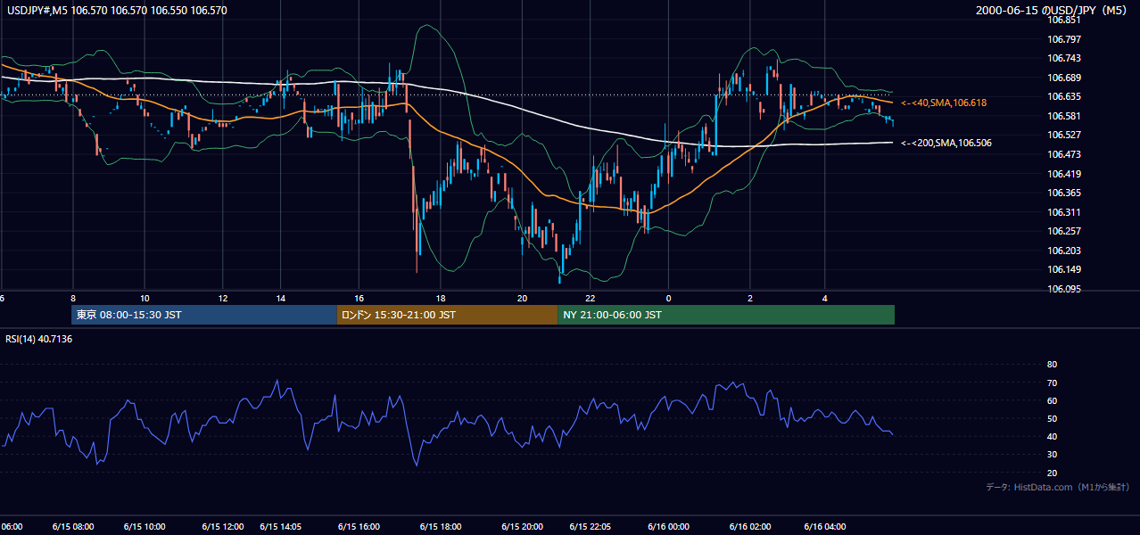This screenshot has height=535, width=1140.
Task: Click the 6/16 00:00 time axis label
Action: [x=668, y=526]
